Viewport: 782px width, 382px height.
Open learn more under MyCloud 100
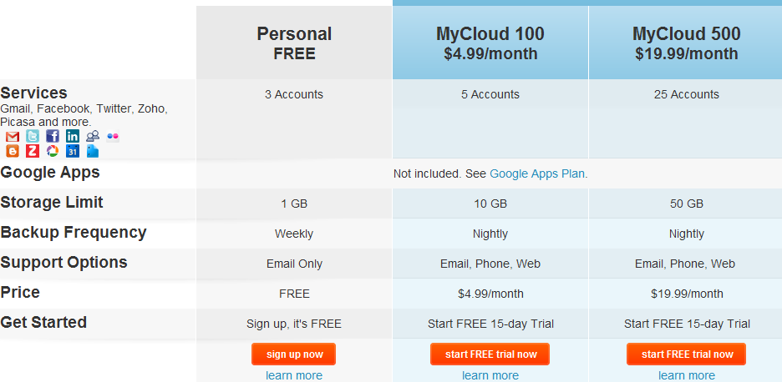[490, 375]
